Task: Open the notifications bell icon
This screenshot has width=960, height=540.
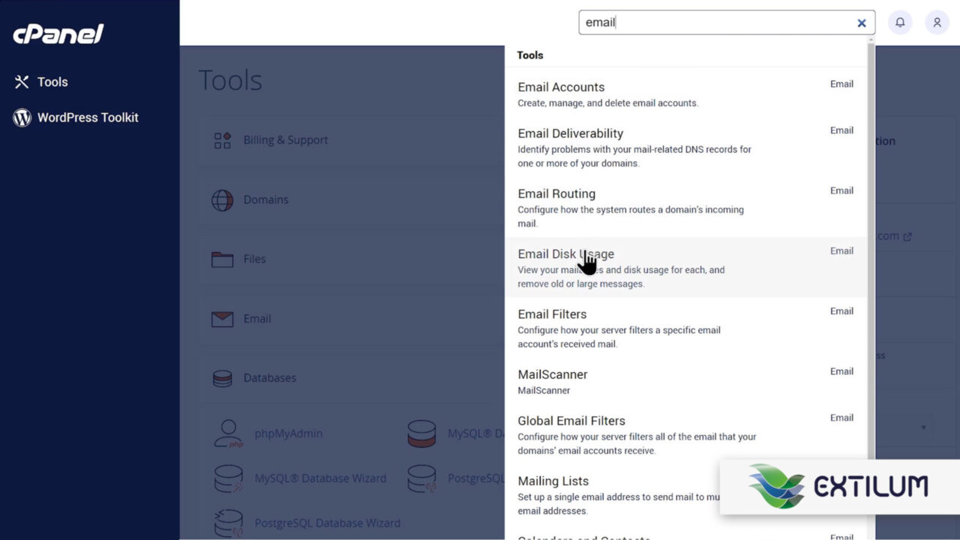Action: point(900,22)
